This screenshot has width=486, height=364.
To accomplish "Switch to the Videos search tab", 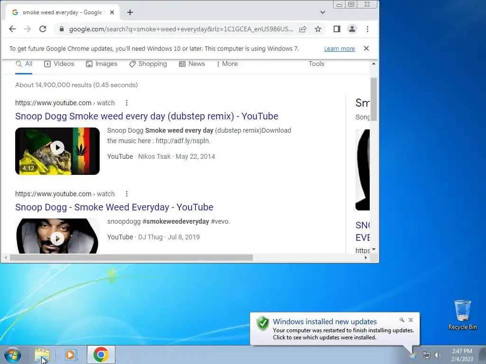I will [x=59, y=64].
